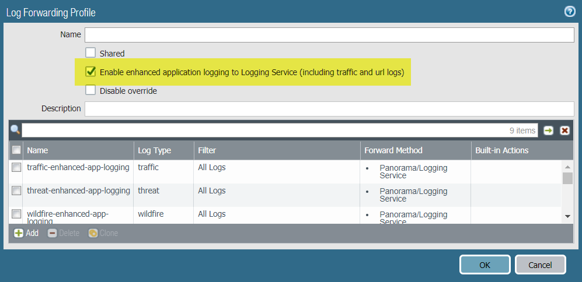Click the magnifying glass search icon

point(15,130)
